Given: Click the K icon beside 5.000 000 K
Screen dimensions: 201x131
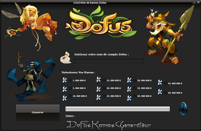Looking at the screenshot, I should click(65, 89).
